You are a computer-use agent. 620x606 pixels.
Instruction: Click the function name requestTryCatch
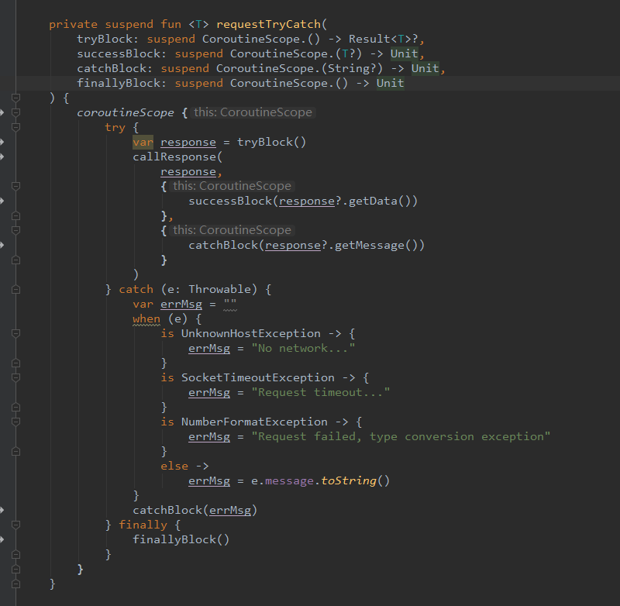click(268, 25)
